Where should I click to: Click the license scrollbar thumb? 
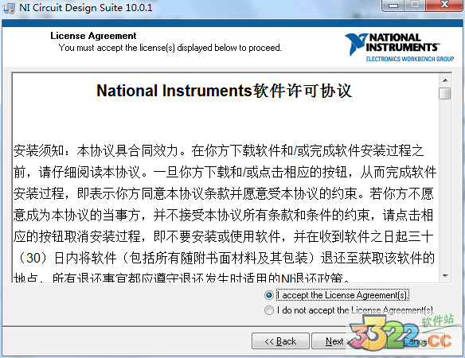445,93
